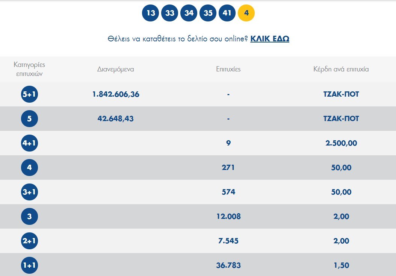396x276 pixels.
Task: Click the 12.008 winners count
Action: point(228,217)
